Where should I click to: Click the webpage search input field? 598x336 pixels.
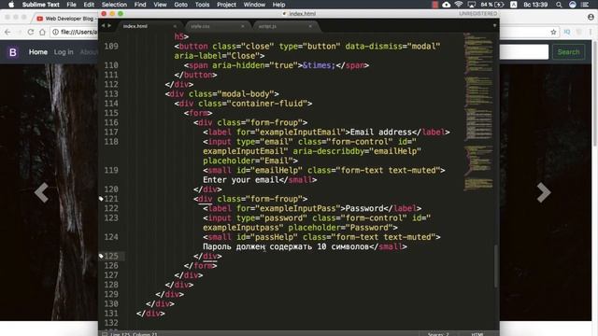524,52
